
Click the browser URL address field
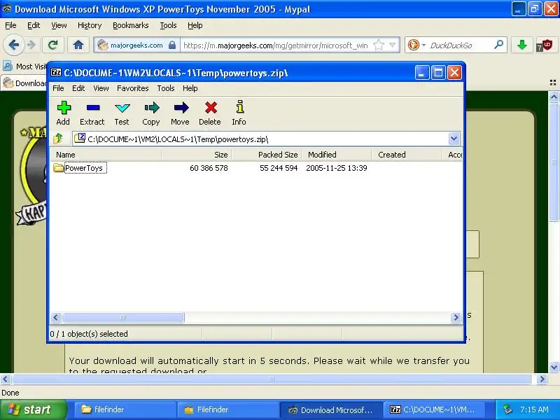point(276,45)
